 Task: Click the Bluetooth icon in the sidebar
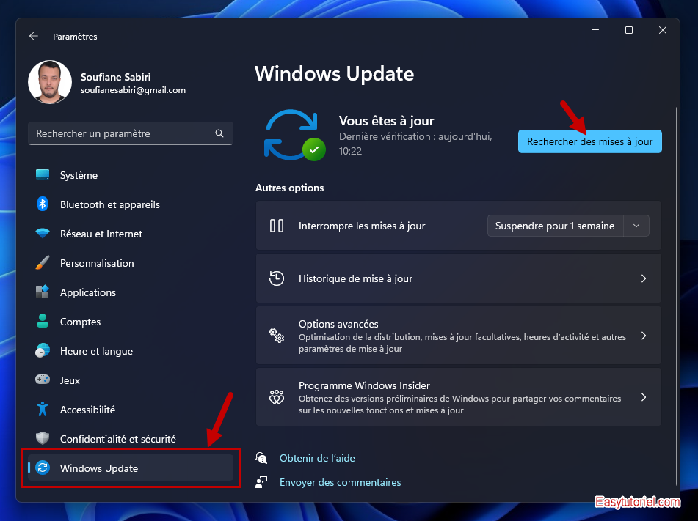coord(43,204)
